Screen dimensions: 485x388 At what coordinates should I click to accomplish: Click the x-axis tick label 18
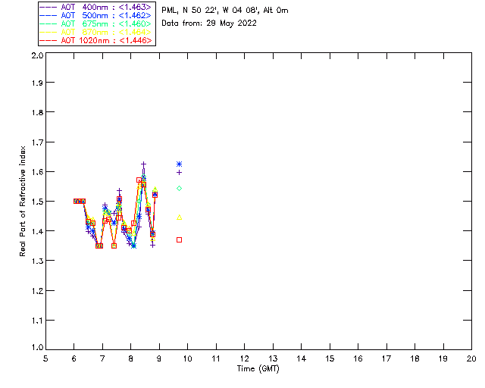click(415, 358)
